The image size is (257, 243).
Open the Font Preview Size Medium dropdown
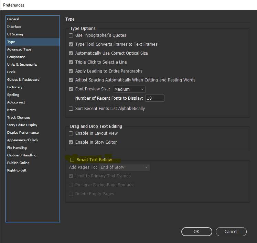(x=129, y=89)
